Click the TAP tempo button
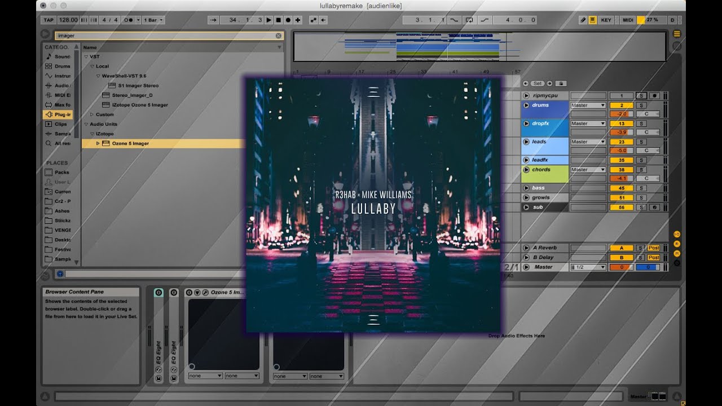This screenshot has width=722, height=406. (x=49, y=20)
